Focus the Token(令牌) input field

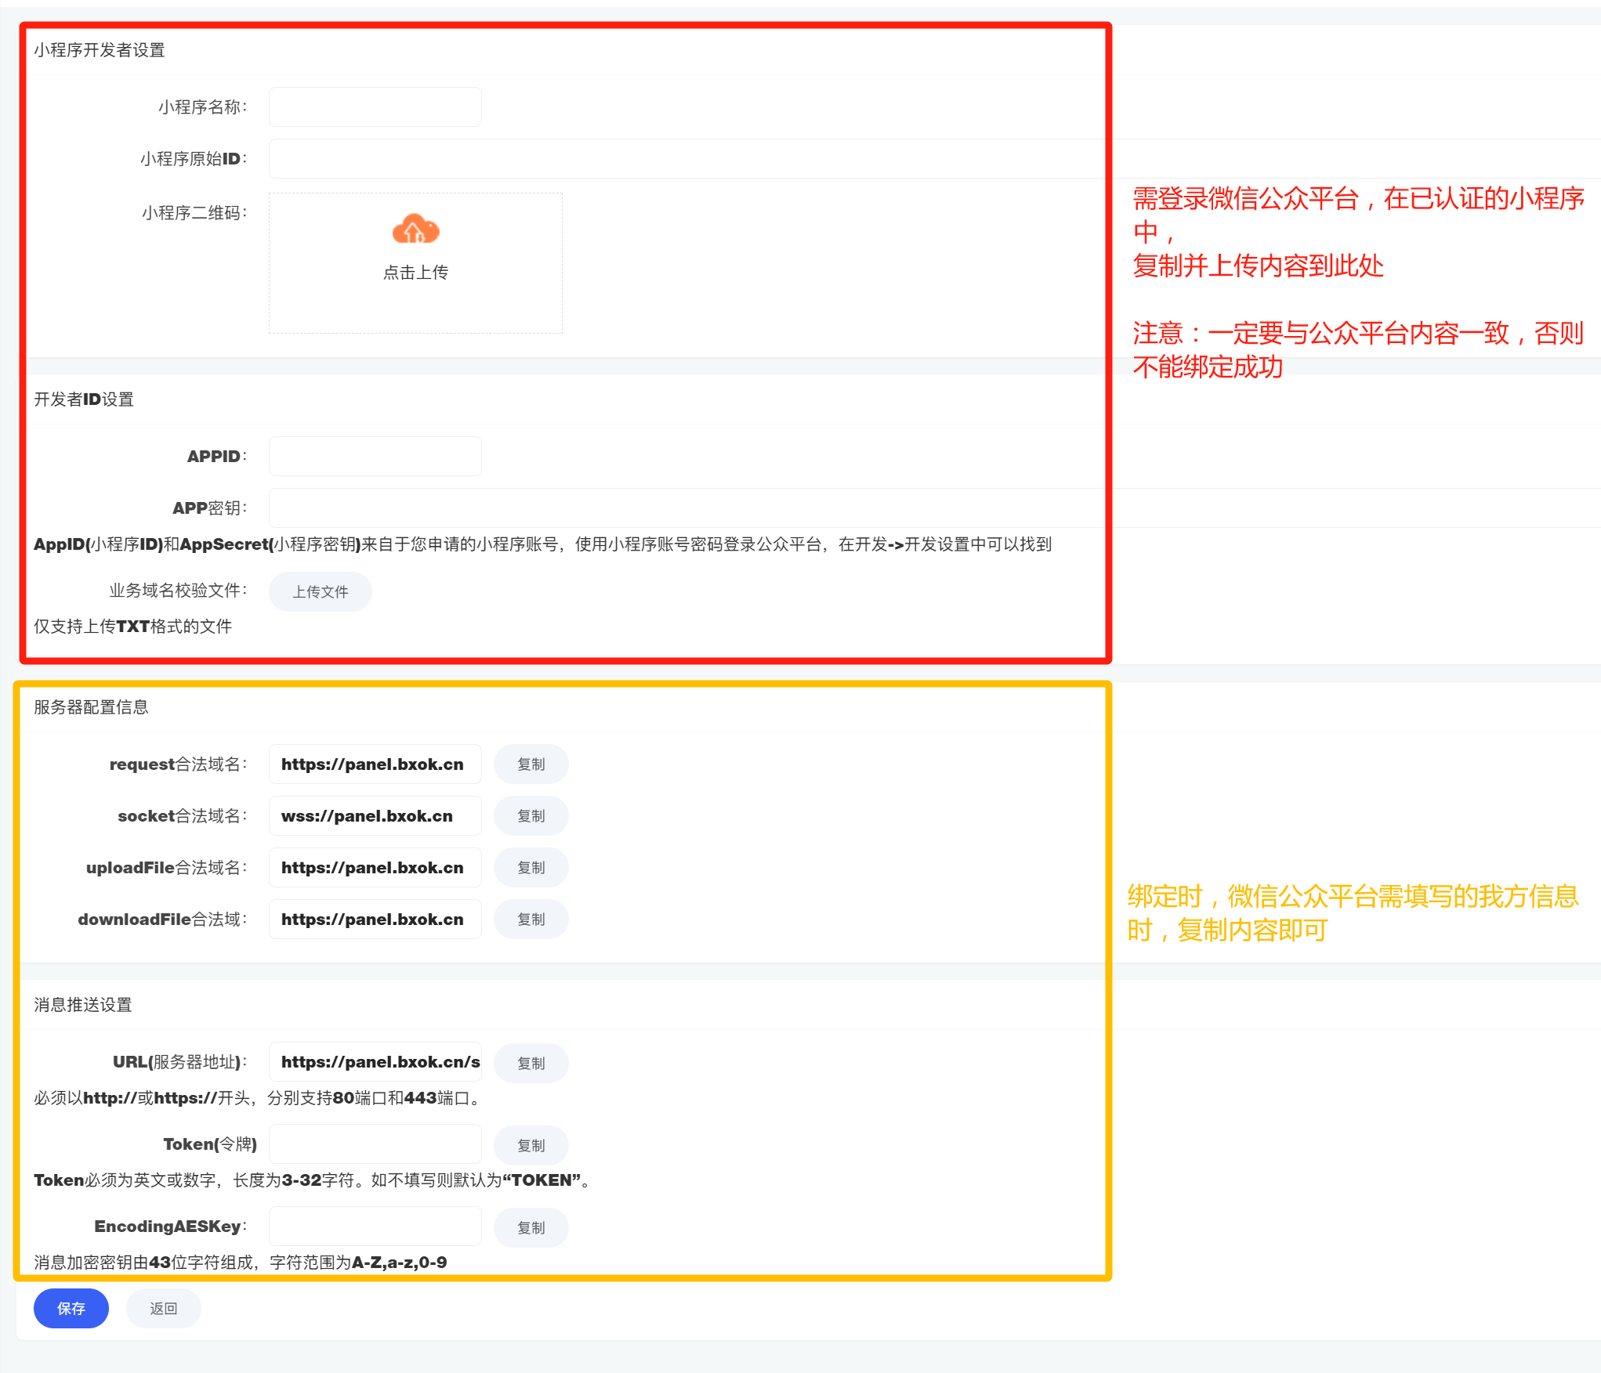pos(375,1144)
